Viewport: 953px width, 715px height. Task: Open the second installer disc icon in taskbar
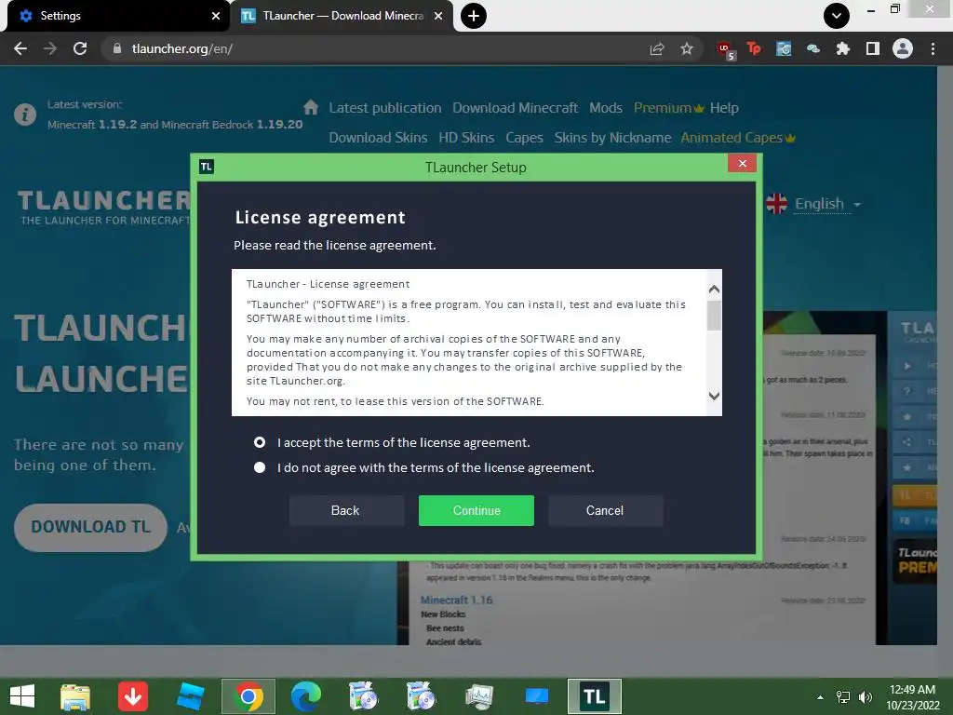click(421, 696)
